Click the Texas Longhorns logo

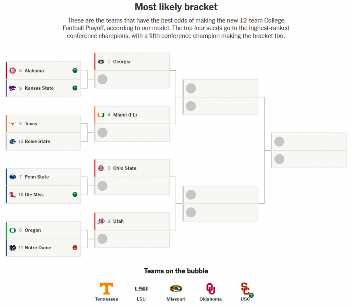coord(13,124)
